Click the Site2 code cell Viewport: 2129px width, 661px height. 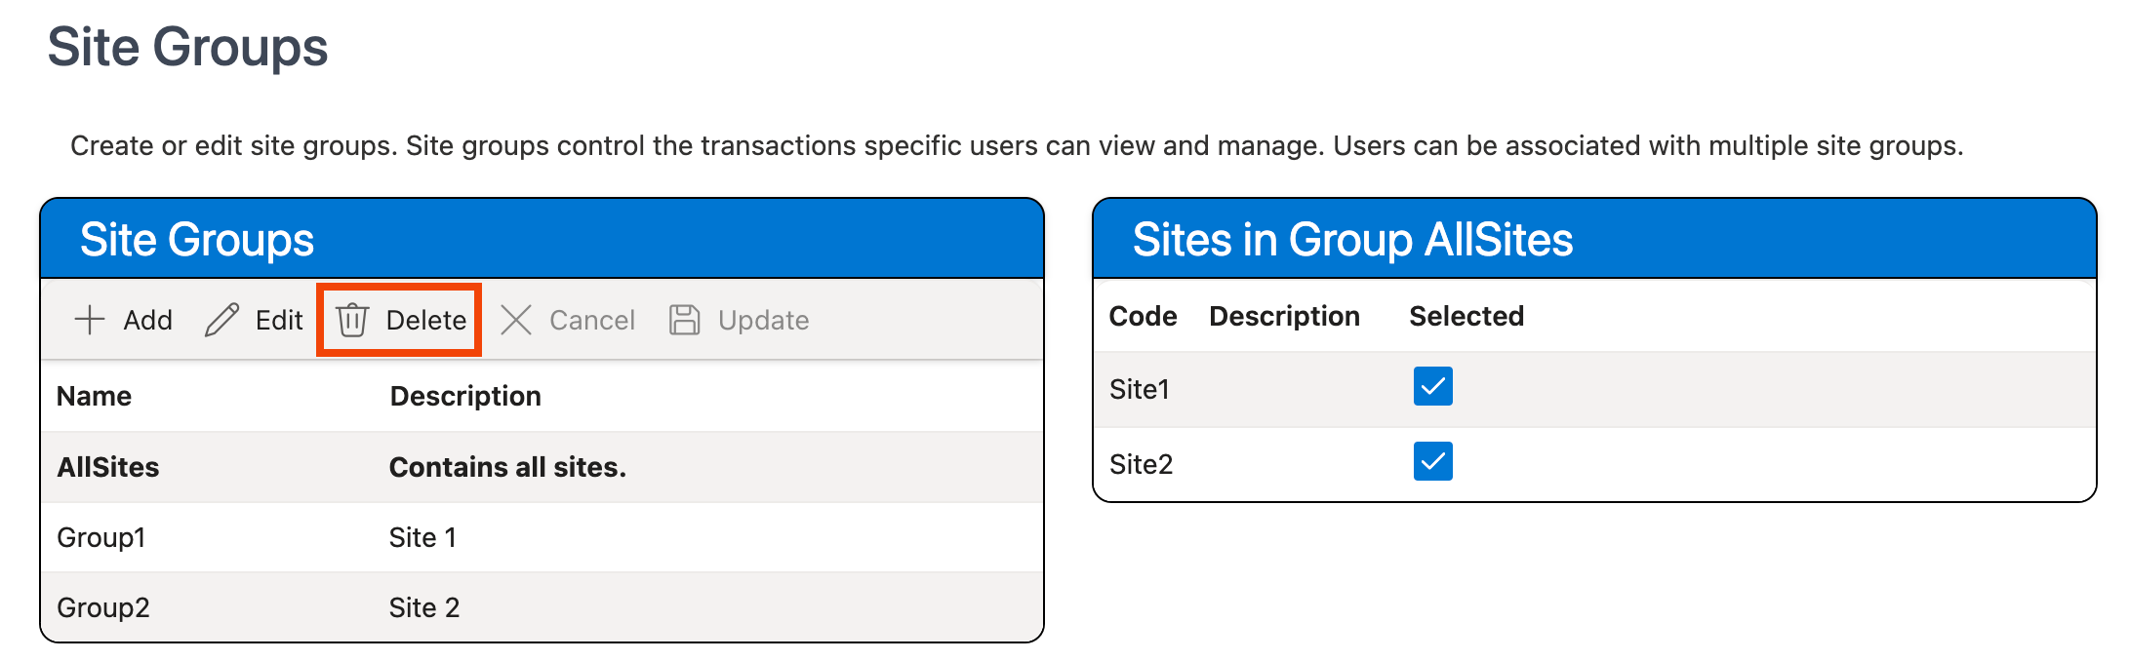coord(1141,464)
